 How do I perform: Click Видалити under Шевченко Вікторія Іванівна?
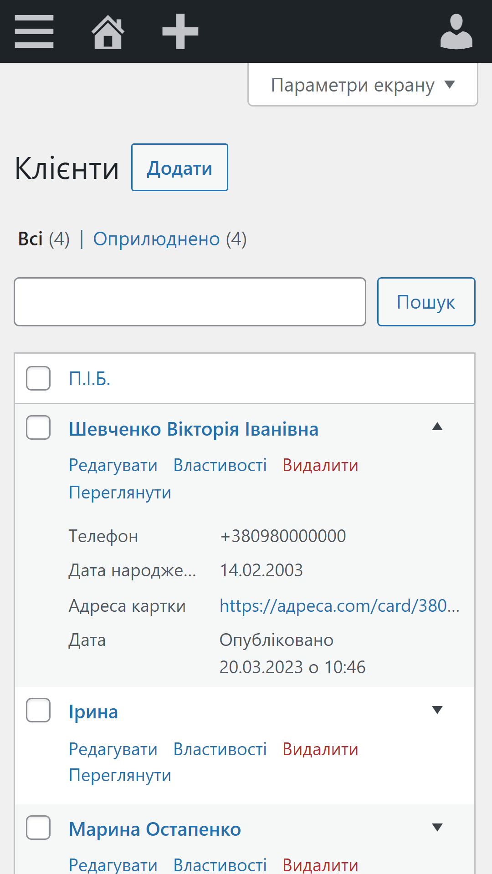(320, 466)
